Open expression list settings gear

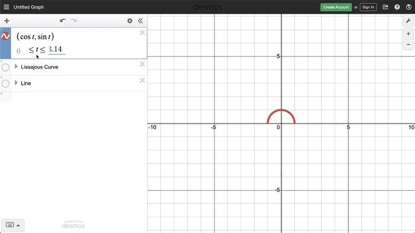[130, 21]
